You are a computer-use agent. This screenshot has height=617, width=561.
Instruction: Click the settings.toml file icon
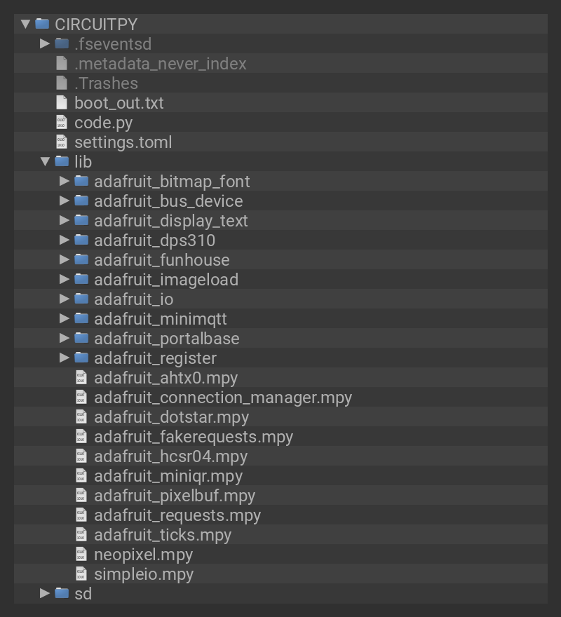(62, 142)
